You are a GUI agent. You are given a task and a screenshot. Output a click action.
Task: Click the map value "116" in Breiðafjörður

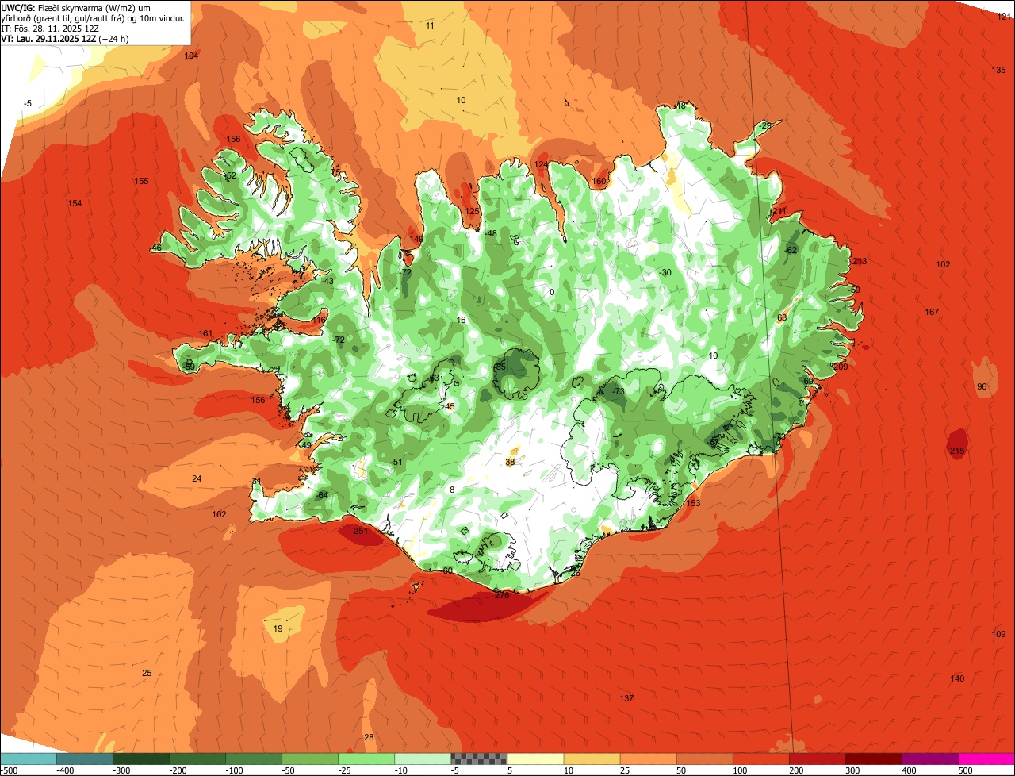319,320
